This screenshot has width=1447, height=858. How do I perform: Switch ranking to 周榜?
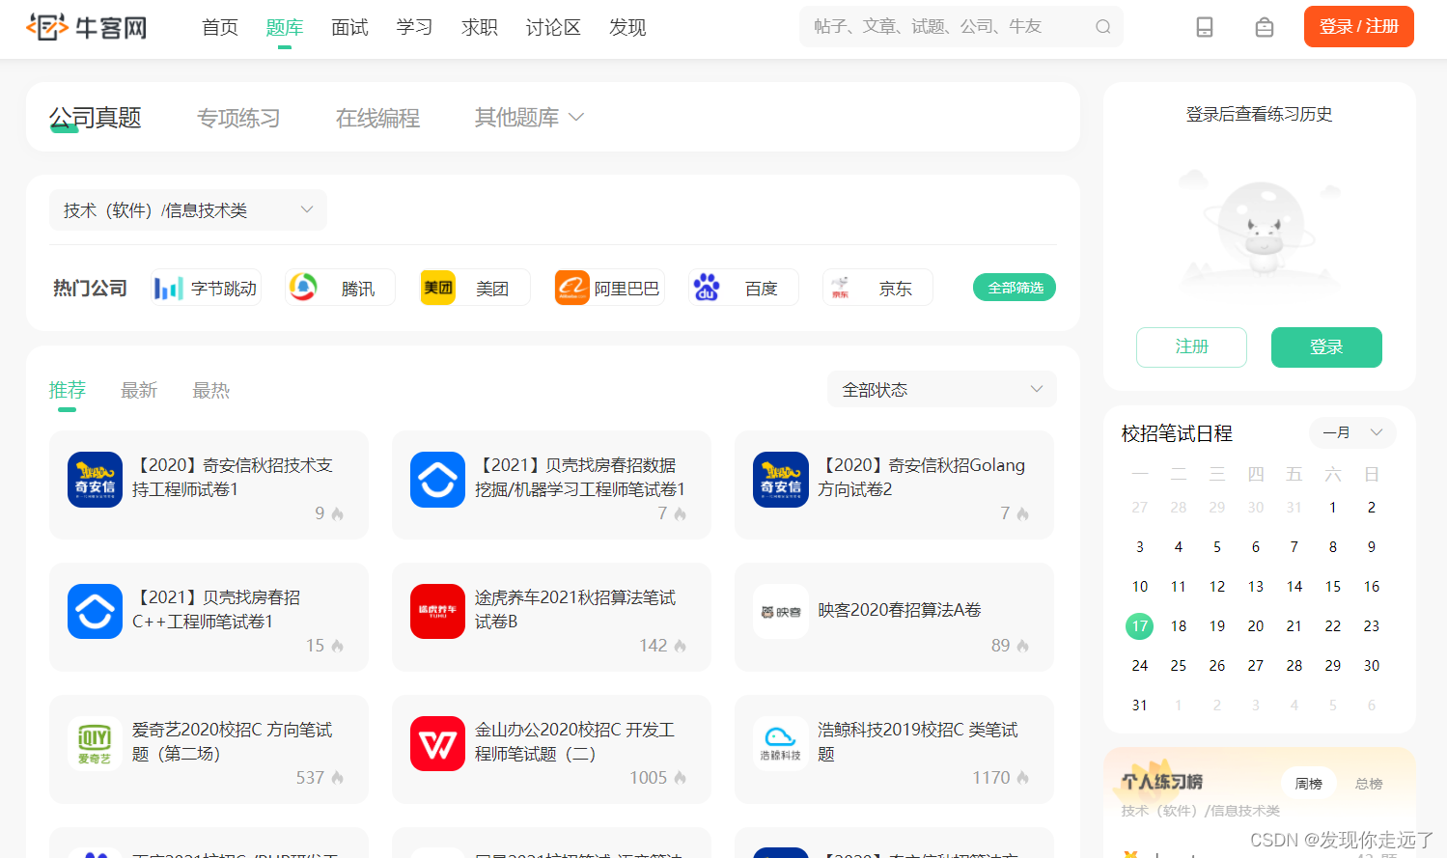coord(1309,784)
